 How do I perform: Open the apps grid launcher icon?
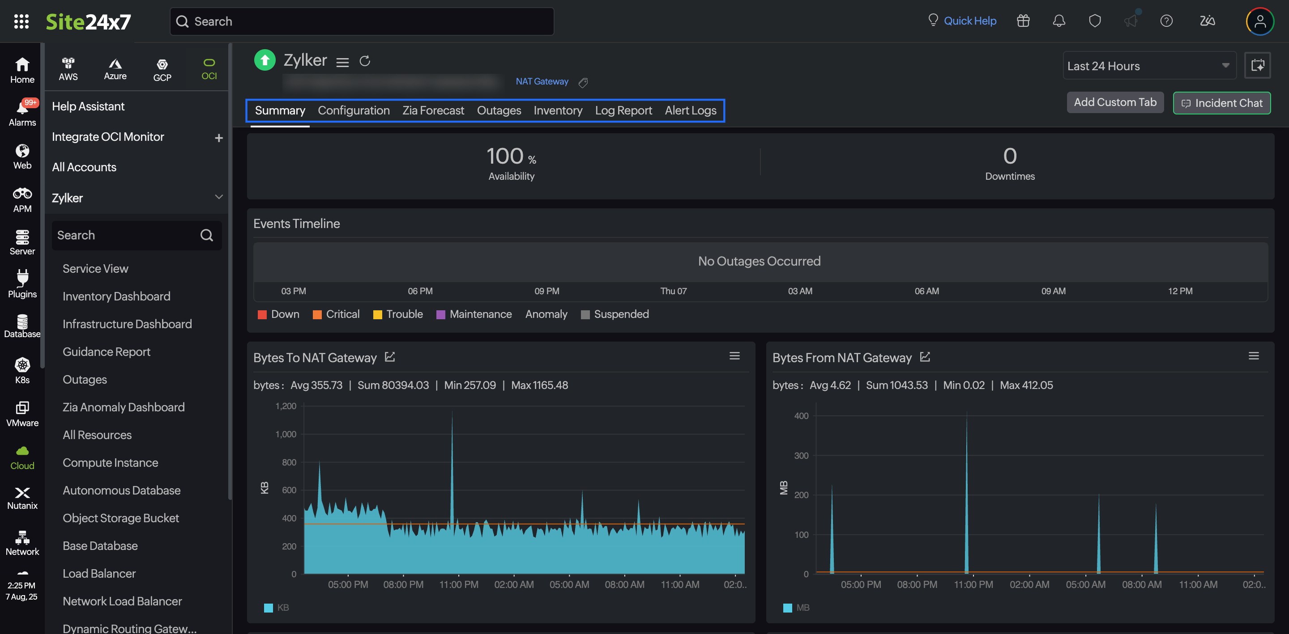point(21,21)
